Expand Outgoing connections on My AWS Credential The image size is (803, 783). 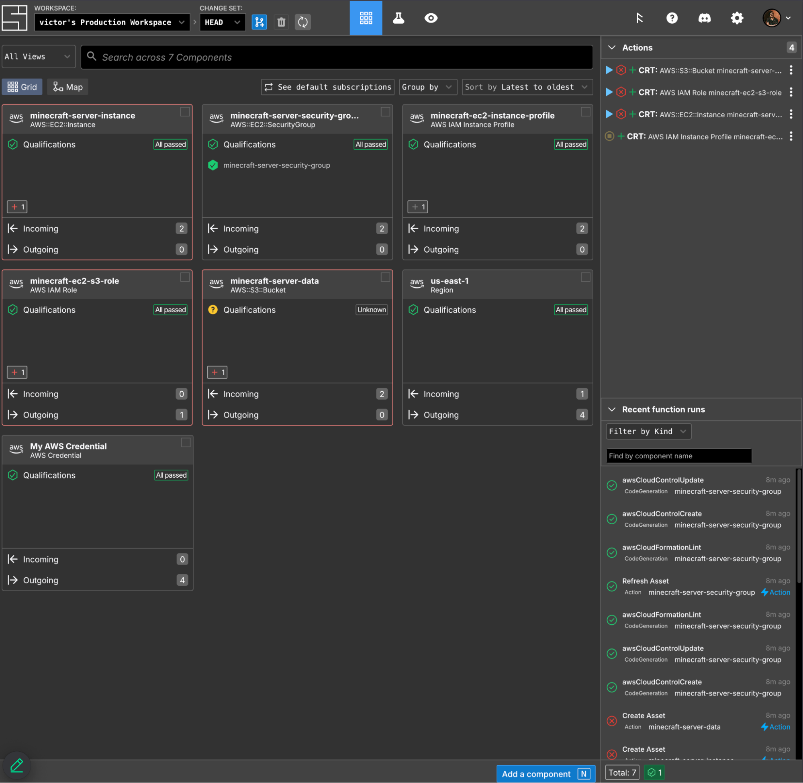[98, 580]
